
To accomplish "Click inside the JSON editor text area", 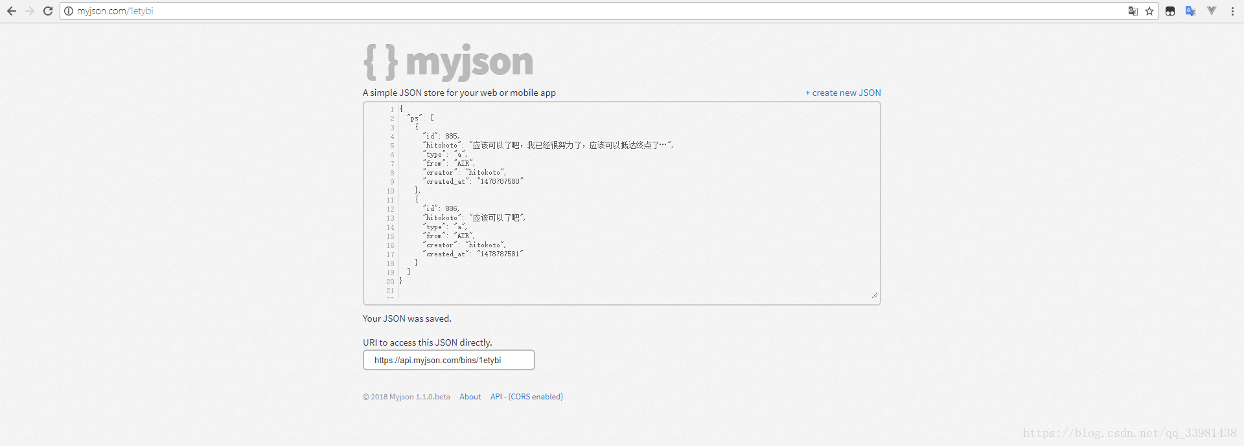I will click(621, 203).
